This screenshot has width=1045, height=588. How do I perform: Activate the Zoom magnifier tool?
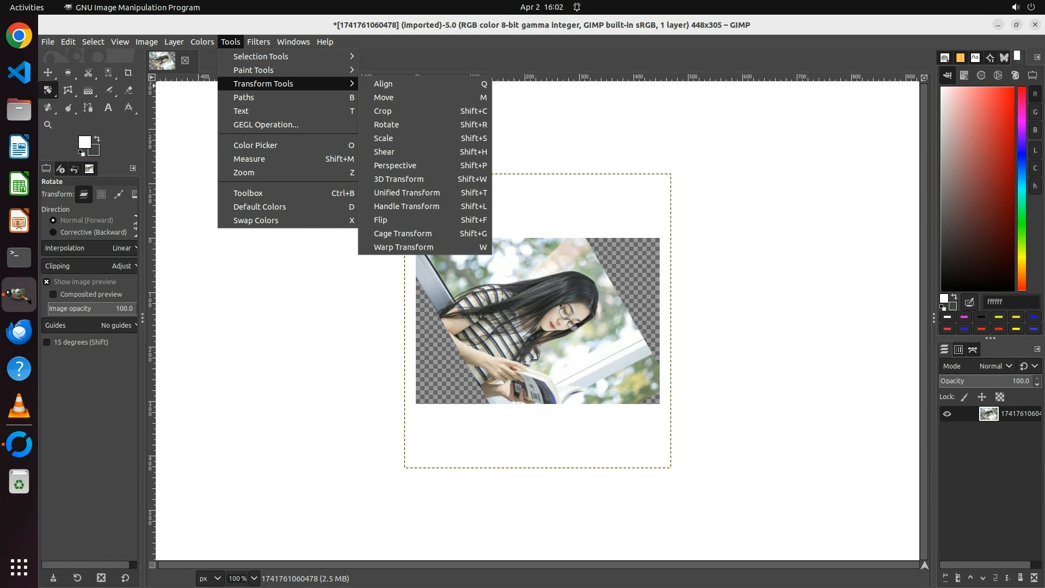pyautogui.click(x=48, y=125)
